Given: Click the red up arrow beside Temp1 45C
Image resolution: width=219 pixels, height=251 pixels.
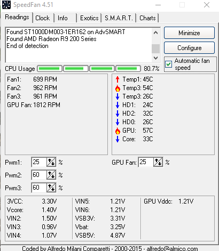Looking at the screenshot, I should pos(118,79).
